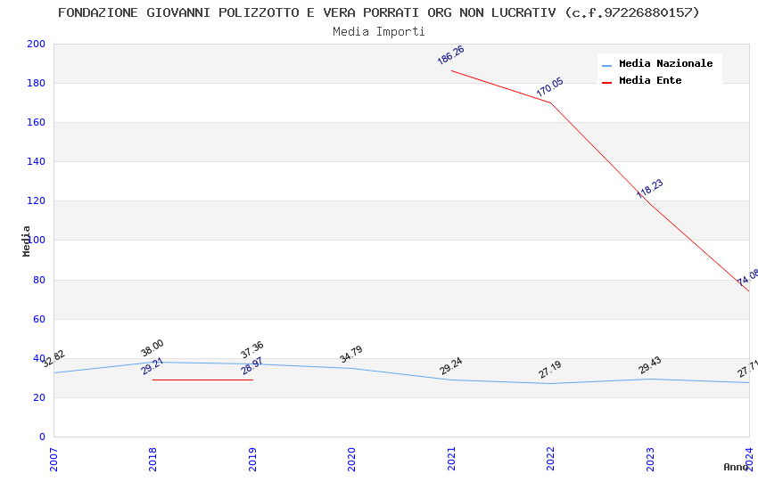Click the 'Media' y-axis title
This screenshot has width=758, height=490.
coord(26,241)
